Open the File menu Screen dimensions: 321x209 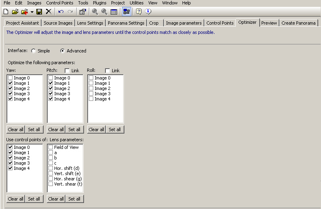coord(7,3)
